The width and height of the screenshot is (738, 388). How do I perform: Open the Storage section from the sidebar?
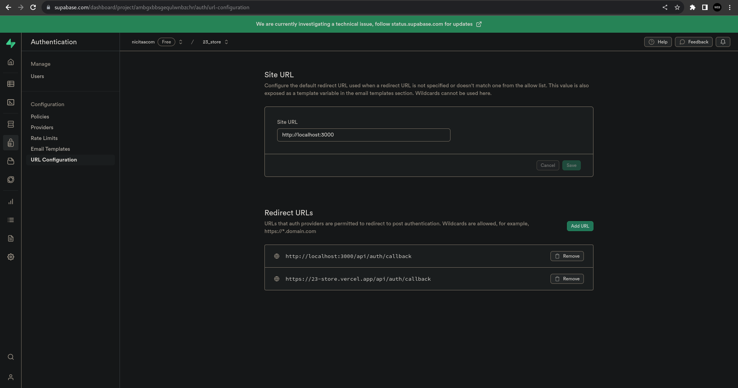pyautogui.click(x=11, y=161)
